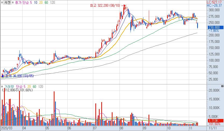Click the 100,000 price axis label
This screenshot has width=224, height=131.
coord(214,61)
